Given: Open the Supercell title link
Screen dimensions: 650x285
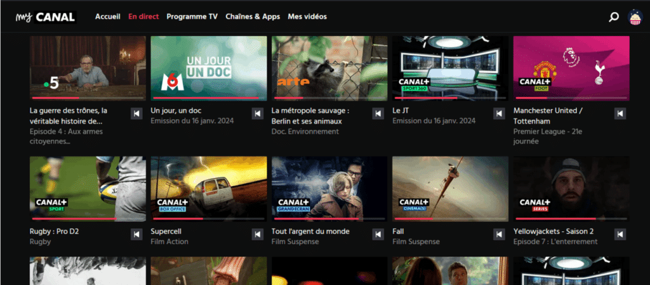Looking at the screenshot, I should 166,232.
